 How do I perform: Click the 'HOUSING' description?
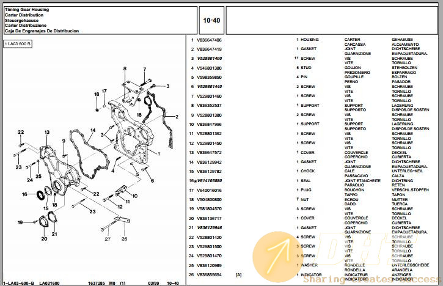click(310, 40)
